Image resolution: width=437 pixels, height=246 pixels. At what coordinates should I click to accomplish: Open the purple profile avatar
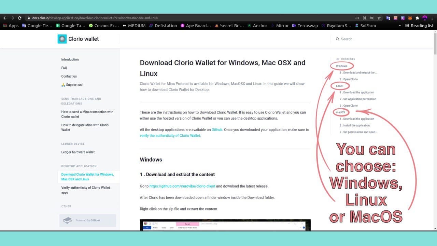click(425, 18)
